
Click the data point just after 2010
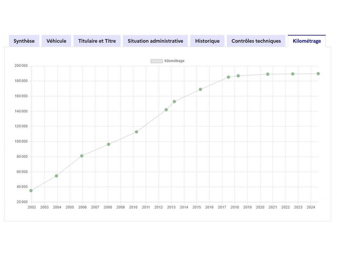click(136, 132)
